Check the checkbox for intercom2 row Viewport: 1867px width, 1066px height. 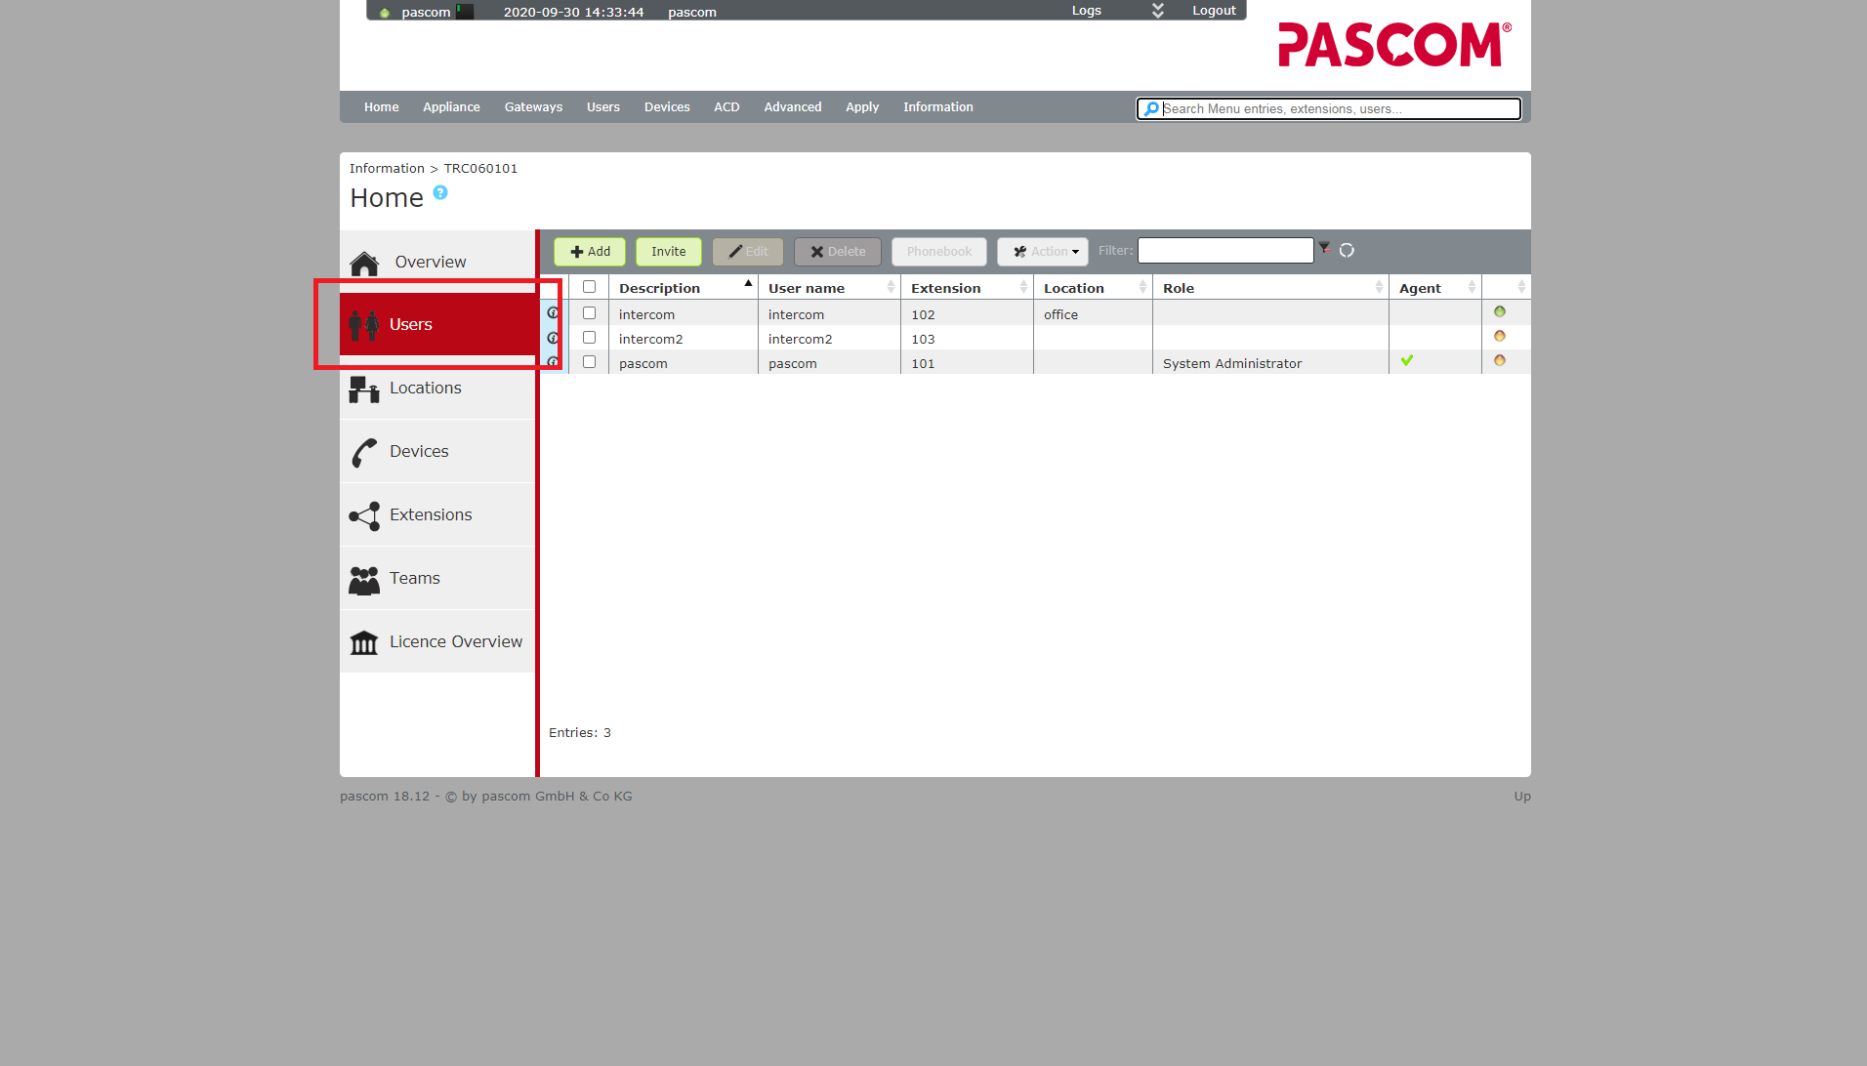(x=589, y=338)
